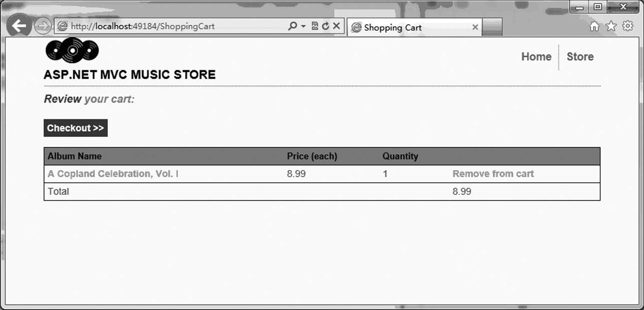
Task: Click the compatibility view icon in address bar
Action: coord(315,26)
